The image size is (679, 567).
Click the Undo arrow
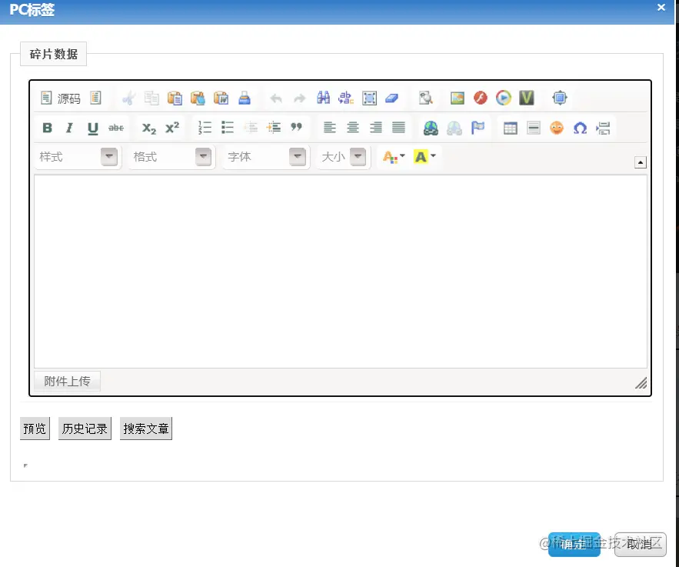tap(276, 98)
